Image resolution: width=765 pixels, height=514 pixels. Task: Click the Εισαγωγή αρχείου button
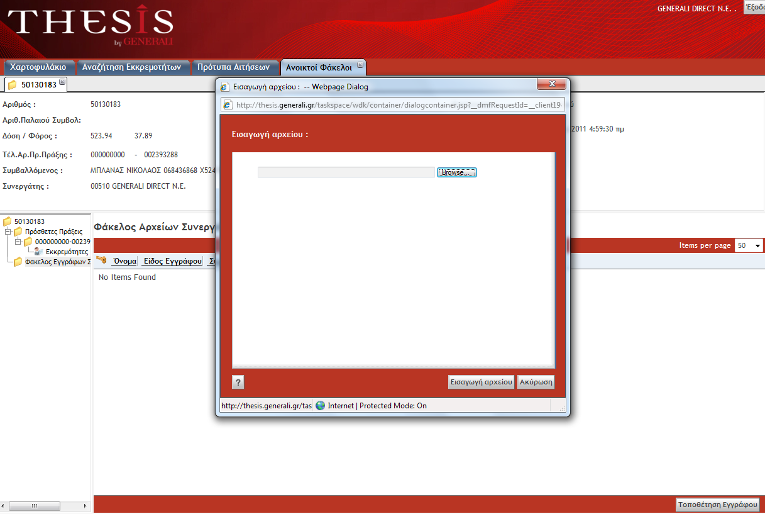point(482,383)
